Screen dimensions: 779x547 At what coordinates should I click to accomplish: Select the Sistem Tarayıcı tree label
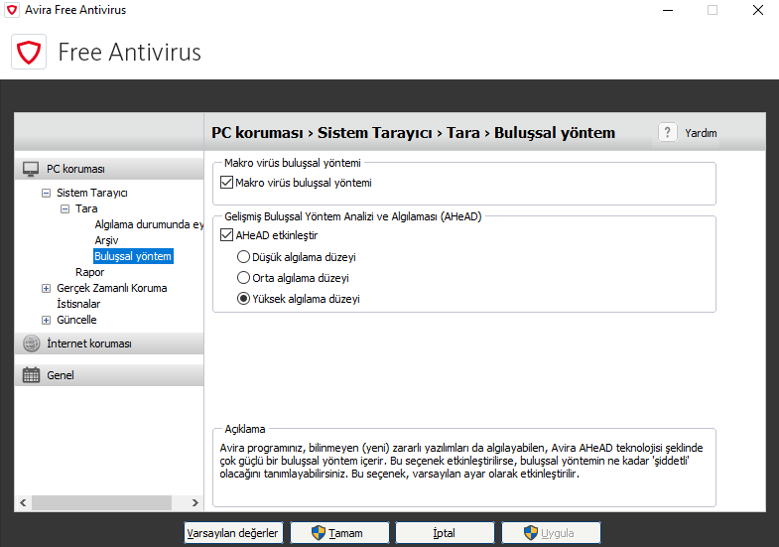point(92,193)
